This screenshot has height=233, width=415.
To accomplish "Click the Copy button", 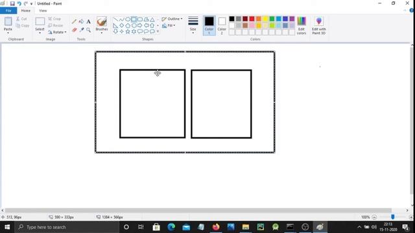I will pyautogui.click(x=23, y=26).
